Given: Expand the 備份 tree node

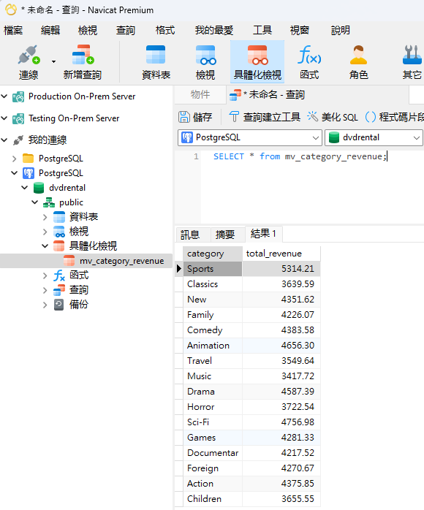Looking at the screenshot, I should coord(45,305).
